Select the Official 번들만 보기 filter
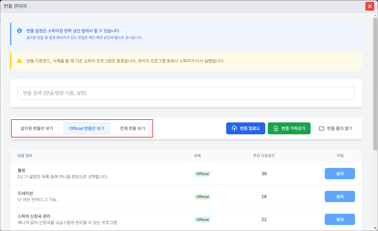Image resolution: width=378 pixels, height=231 pixels. coord(87,128)
